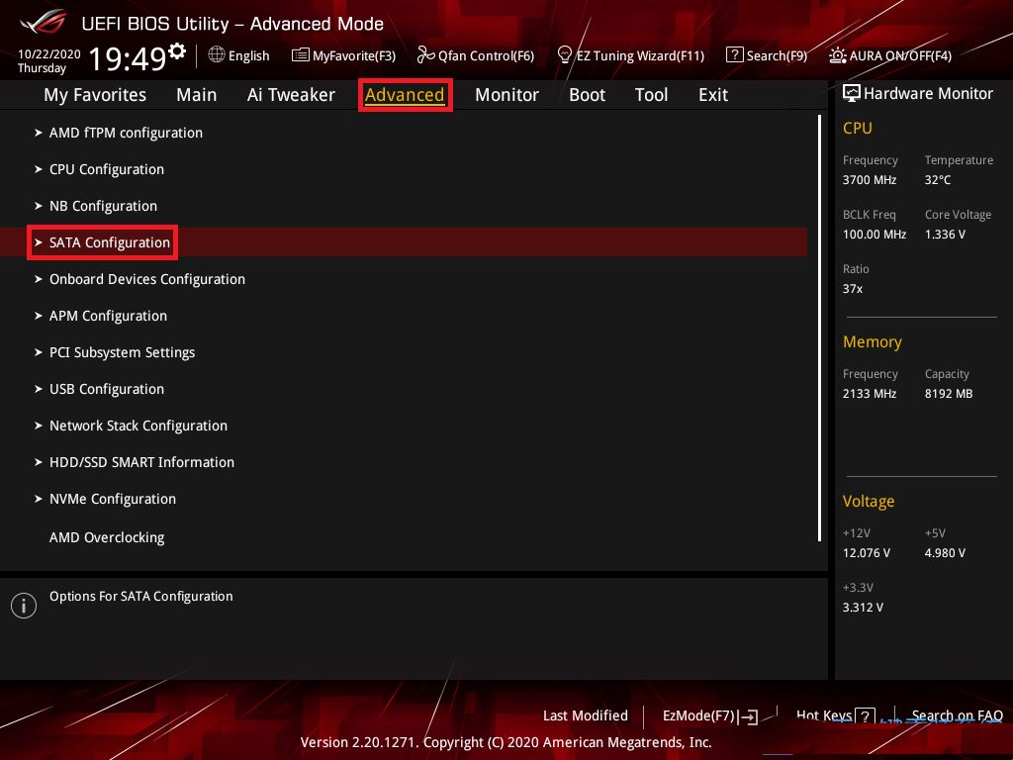Toggle AURA ON/OFF light icon

click(837, 55)
